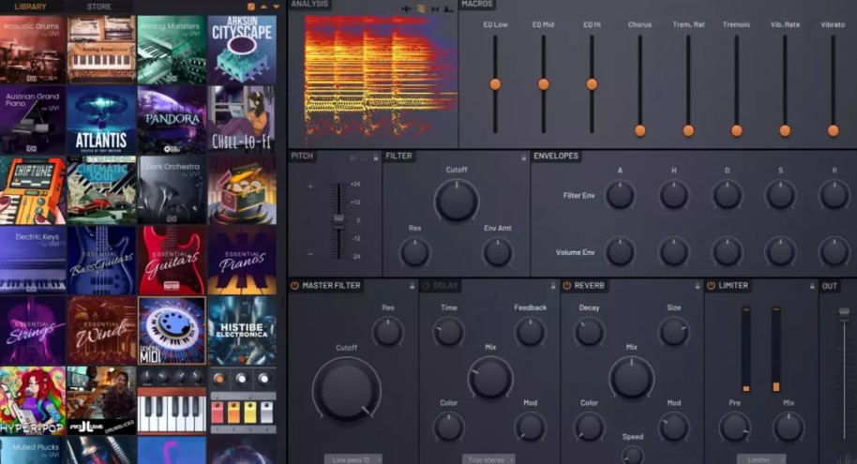
Task: Toggle the Master Filter power button
Action: point(294,286)
